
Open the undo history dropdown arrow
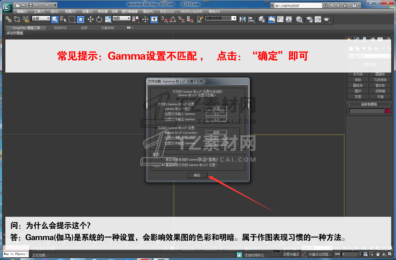coord(42,5)
